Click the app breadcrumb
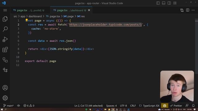The image size is (198, 111). click(x=23, y=16)
